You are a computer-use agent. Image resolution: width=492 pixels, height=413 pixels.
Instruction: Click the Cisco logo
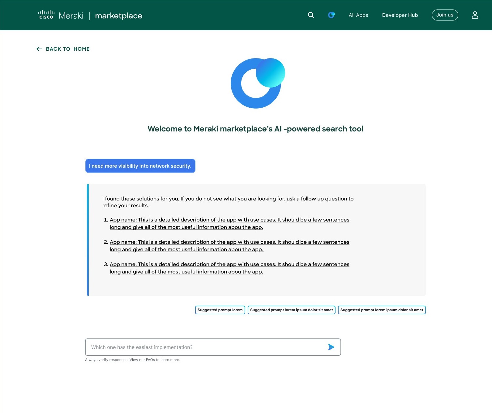(x=46, y=15)
